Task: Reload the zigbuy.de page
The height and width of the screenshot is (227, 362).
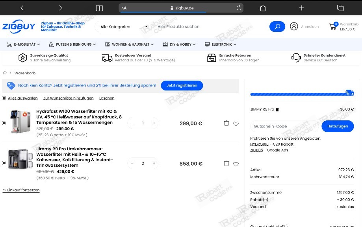Action: coord(239,8)
